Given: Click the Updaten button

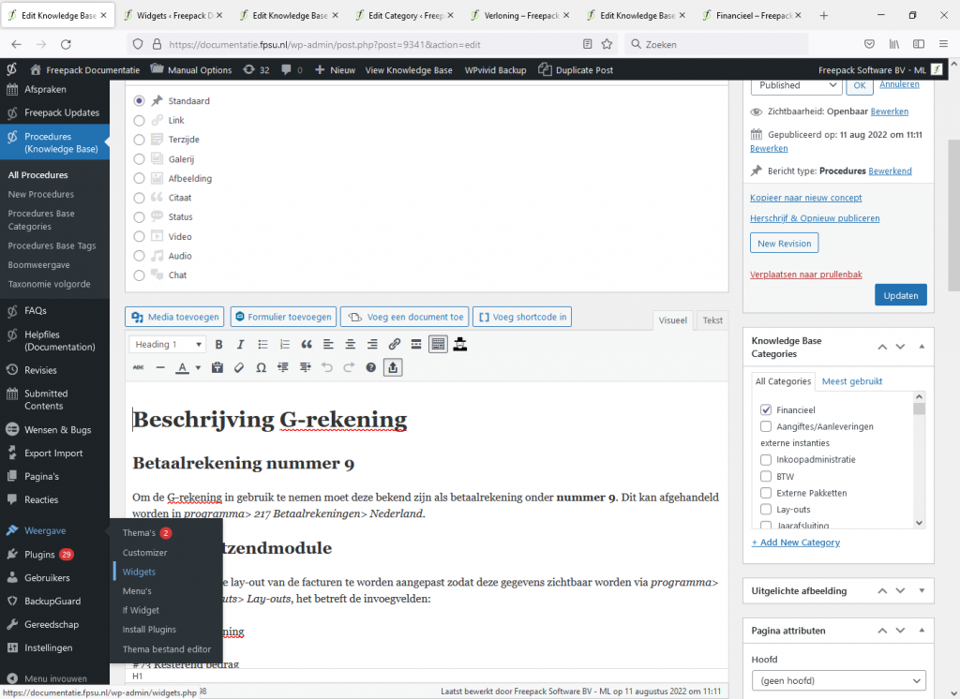Looking at the screenshot, I should click(901, 295).
